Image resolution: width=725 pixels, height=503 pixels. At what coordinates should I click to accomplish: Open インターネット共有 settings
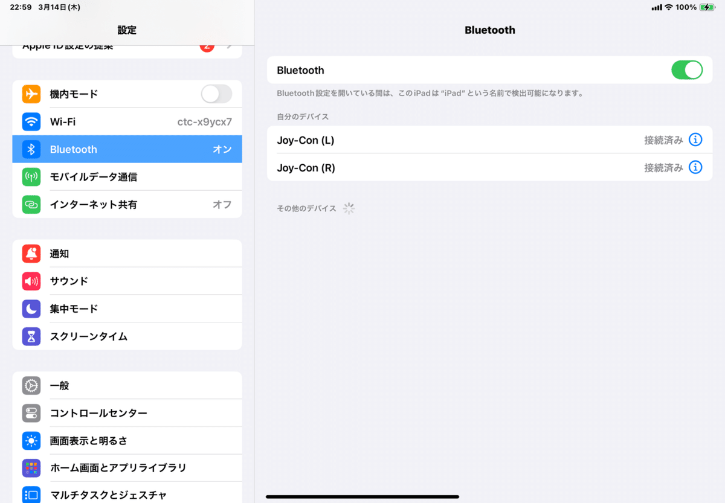(x=127, y=205)
